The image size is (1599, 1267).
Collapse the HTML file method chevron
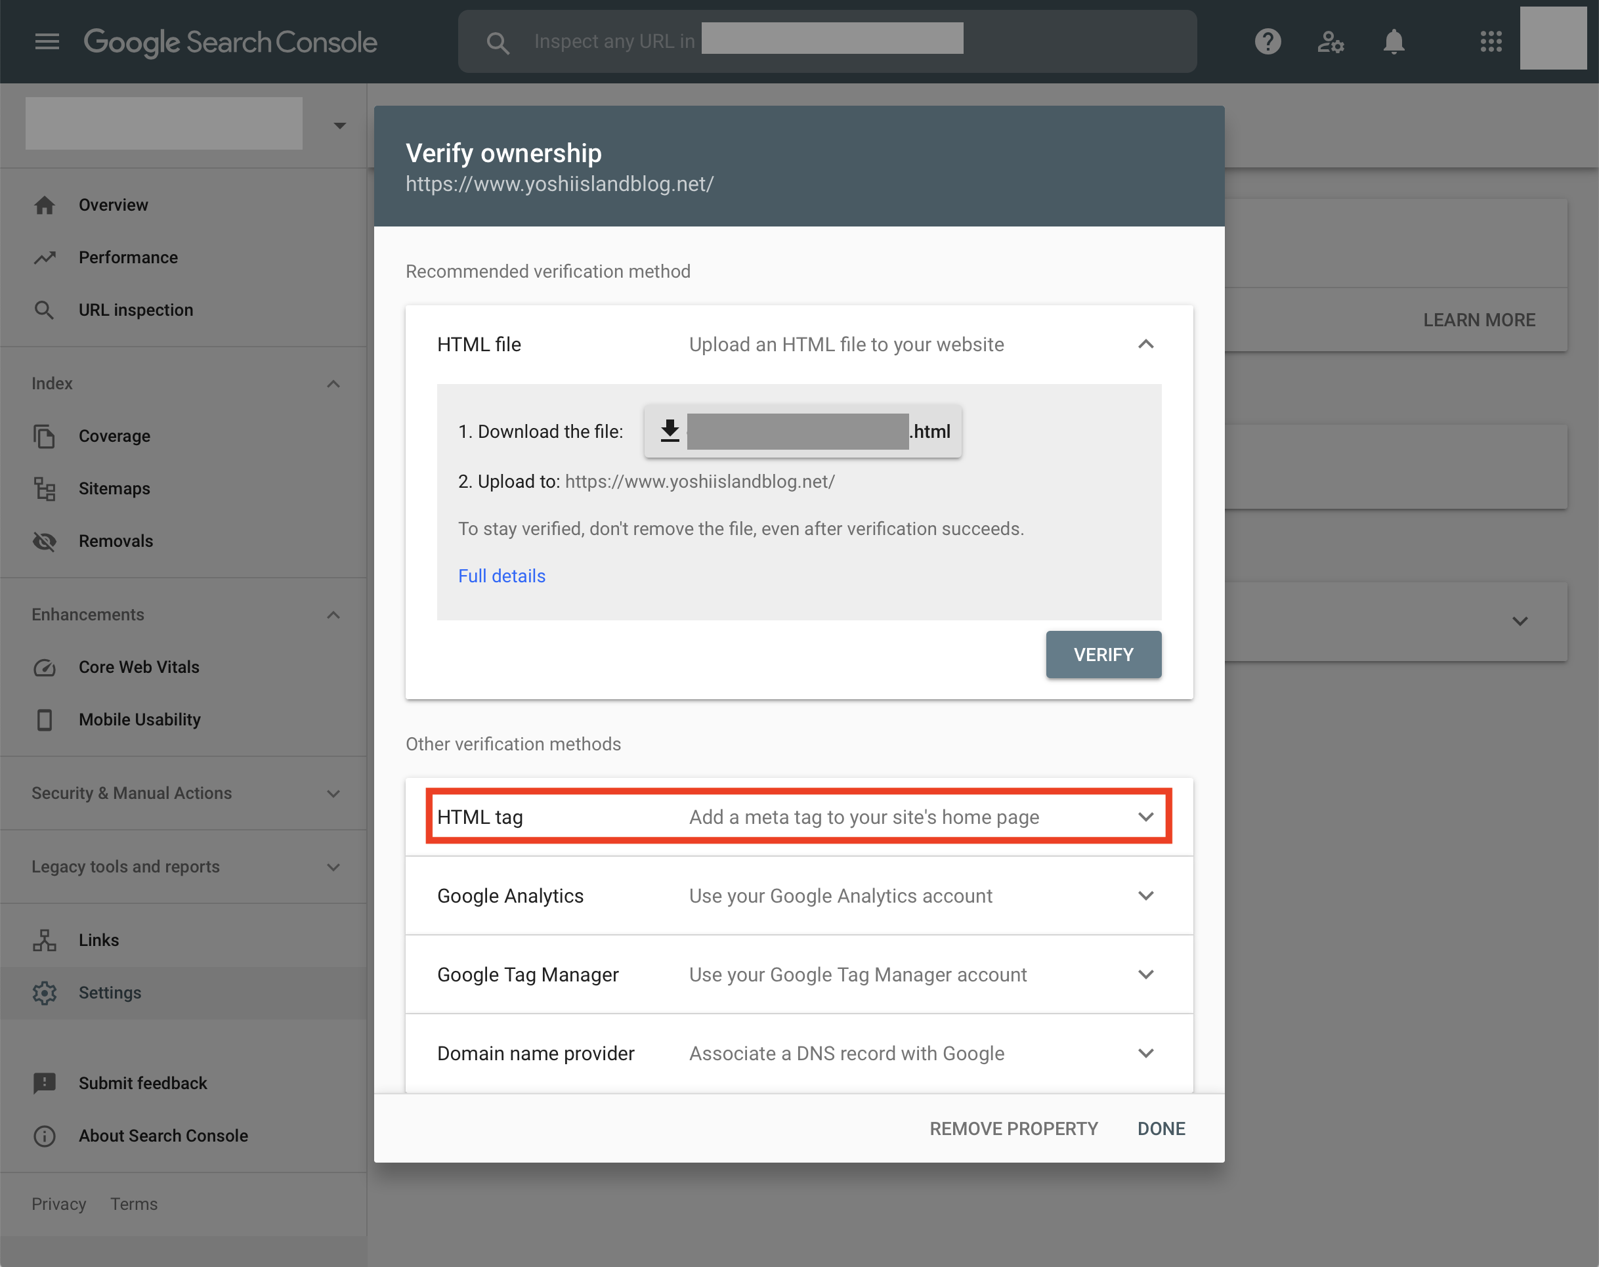[1146, 344]
